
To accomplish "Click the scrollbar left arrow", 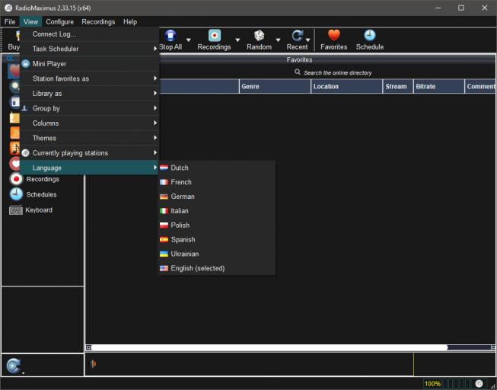I will (x=88, y=347).
